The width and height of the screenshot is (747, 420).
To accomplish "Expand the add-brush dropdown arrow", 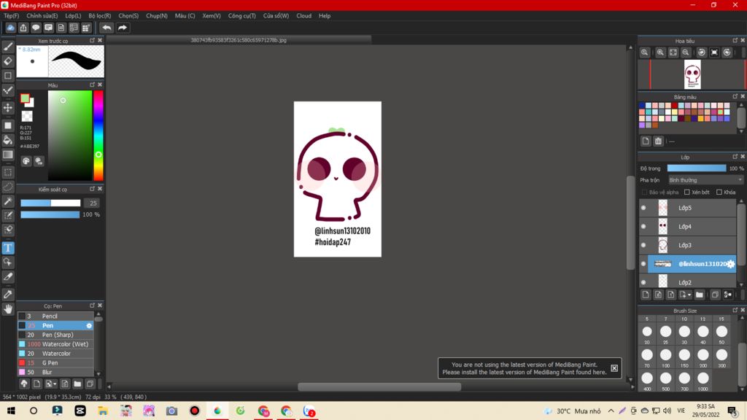I will coord(55,384).
